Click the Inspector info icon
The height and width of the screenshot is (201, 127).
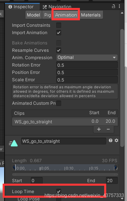(x=10, y=7)
